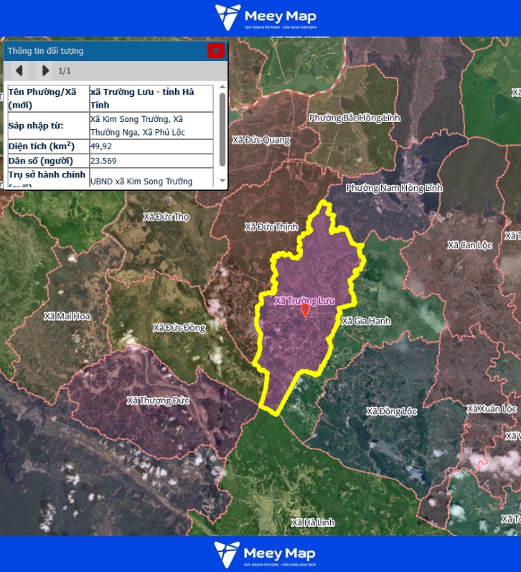Select Xã Can Lộc on the map
The width and height of the screenshot is (521, 572).
tap(469, 245)
